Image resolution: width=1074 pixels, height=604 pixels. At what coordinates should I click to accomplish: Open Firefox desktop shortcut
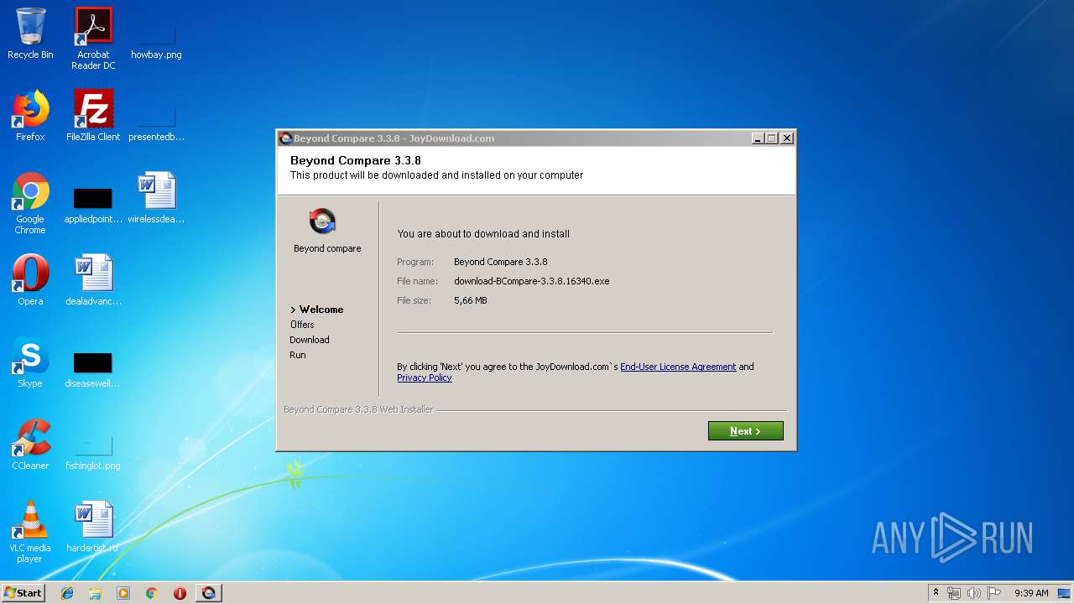coord(30,116)
